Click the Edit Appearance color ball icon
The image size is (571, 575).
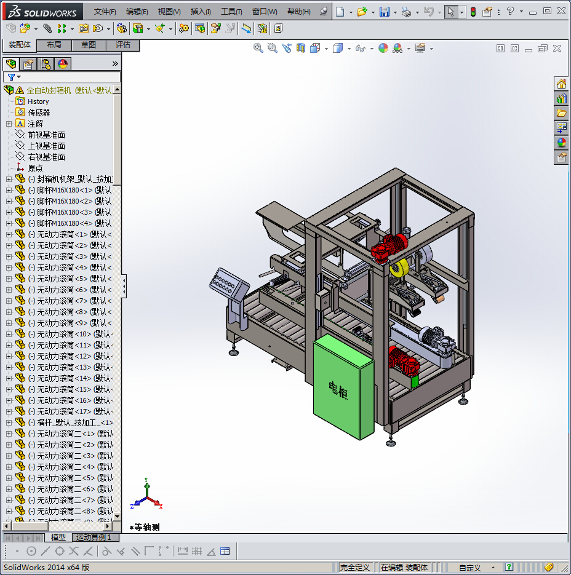click(x=383, y=48)
